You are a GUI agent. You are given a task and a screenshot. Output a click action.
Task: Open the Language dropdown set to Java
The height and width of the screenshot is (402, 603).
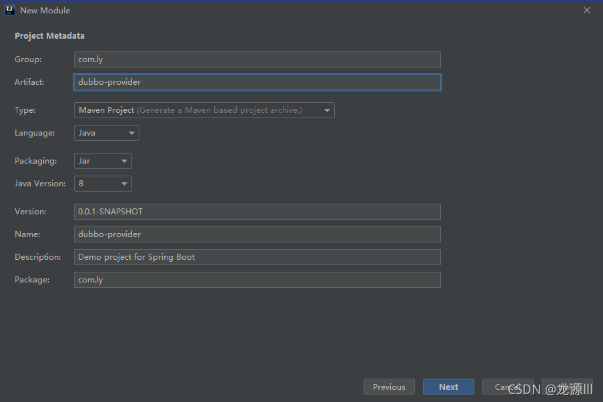point(107,133)
